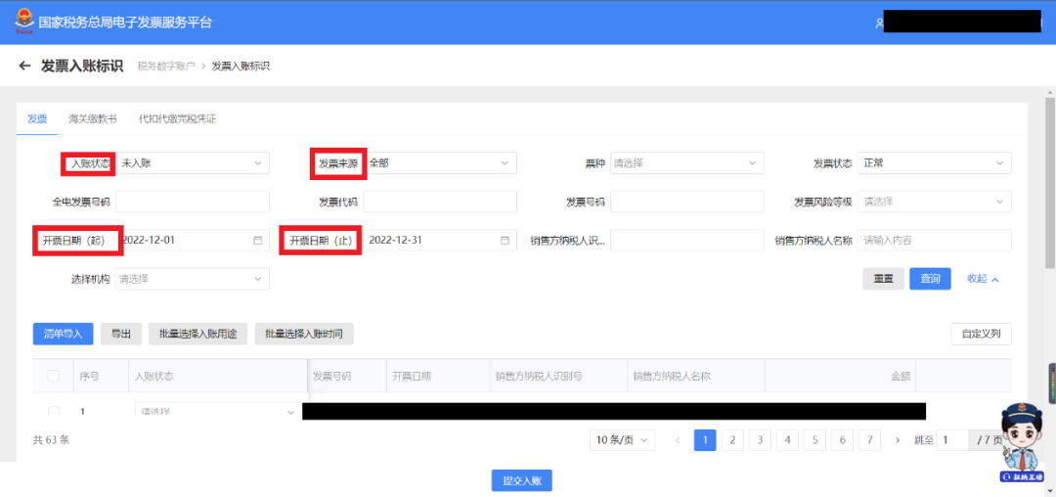Click the 发票入账标识 breadcrumb item

(242, 66)
